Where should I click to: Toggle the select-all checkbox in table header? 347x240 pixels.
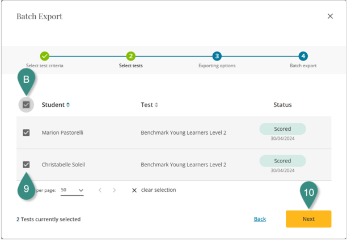tap(26, 105)
